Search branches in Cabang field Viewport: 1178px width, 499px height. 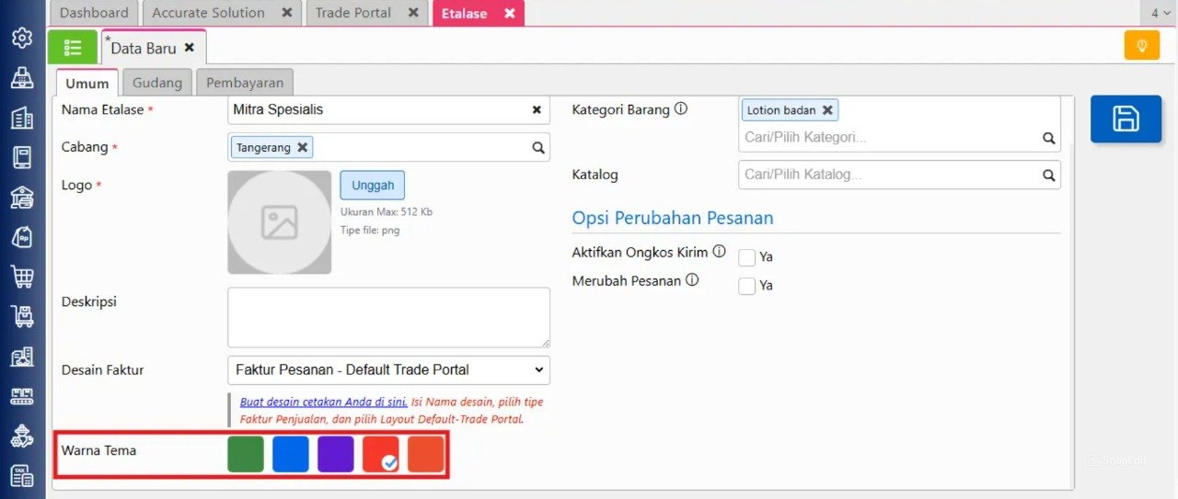click(538, 148)
